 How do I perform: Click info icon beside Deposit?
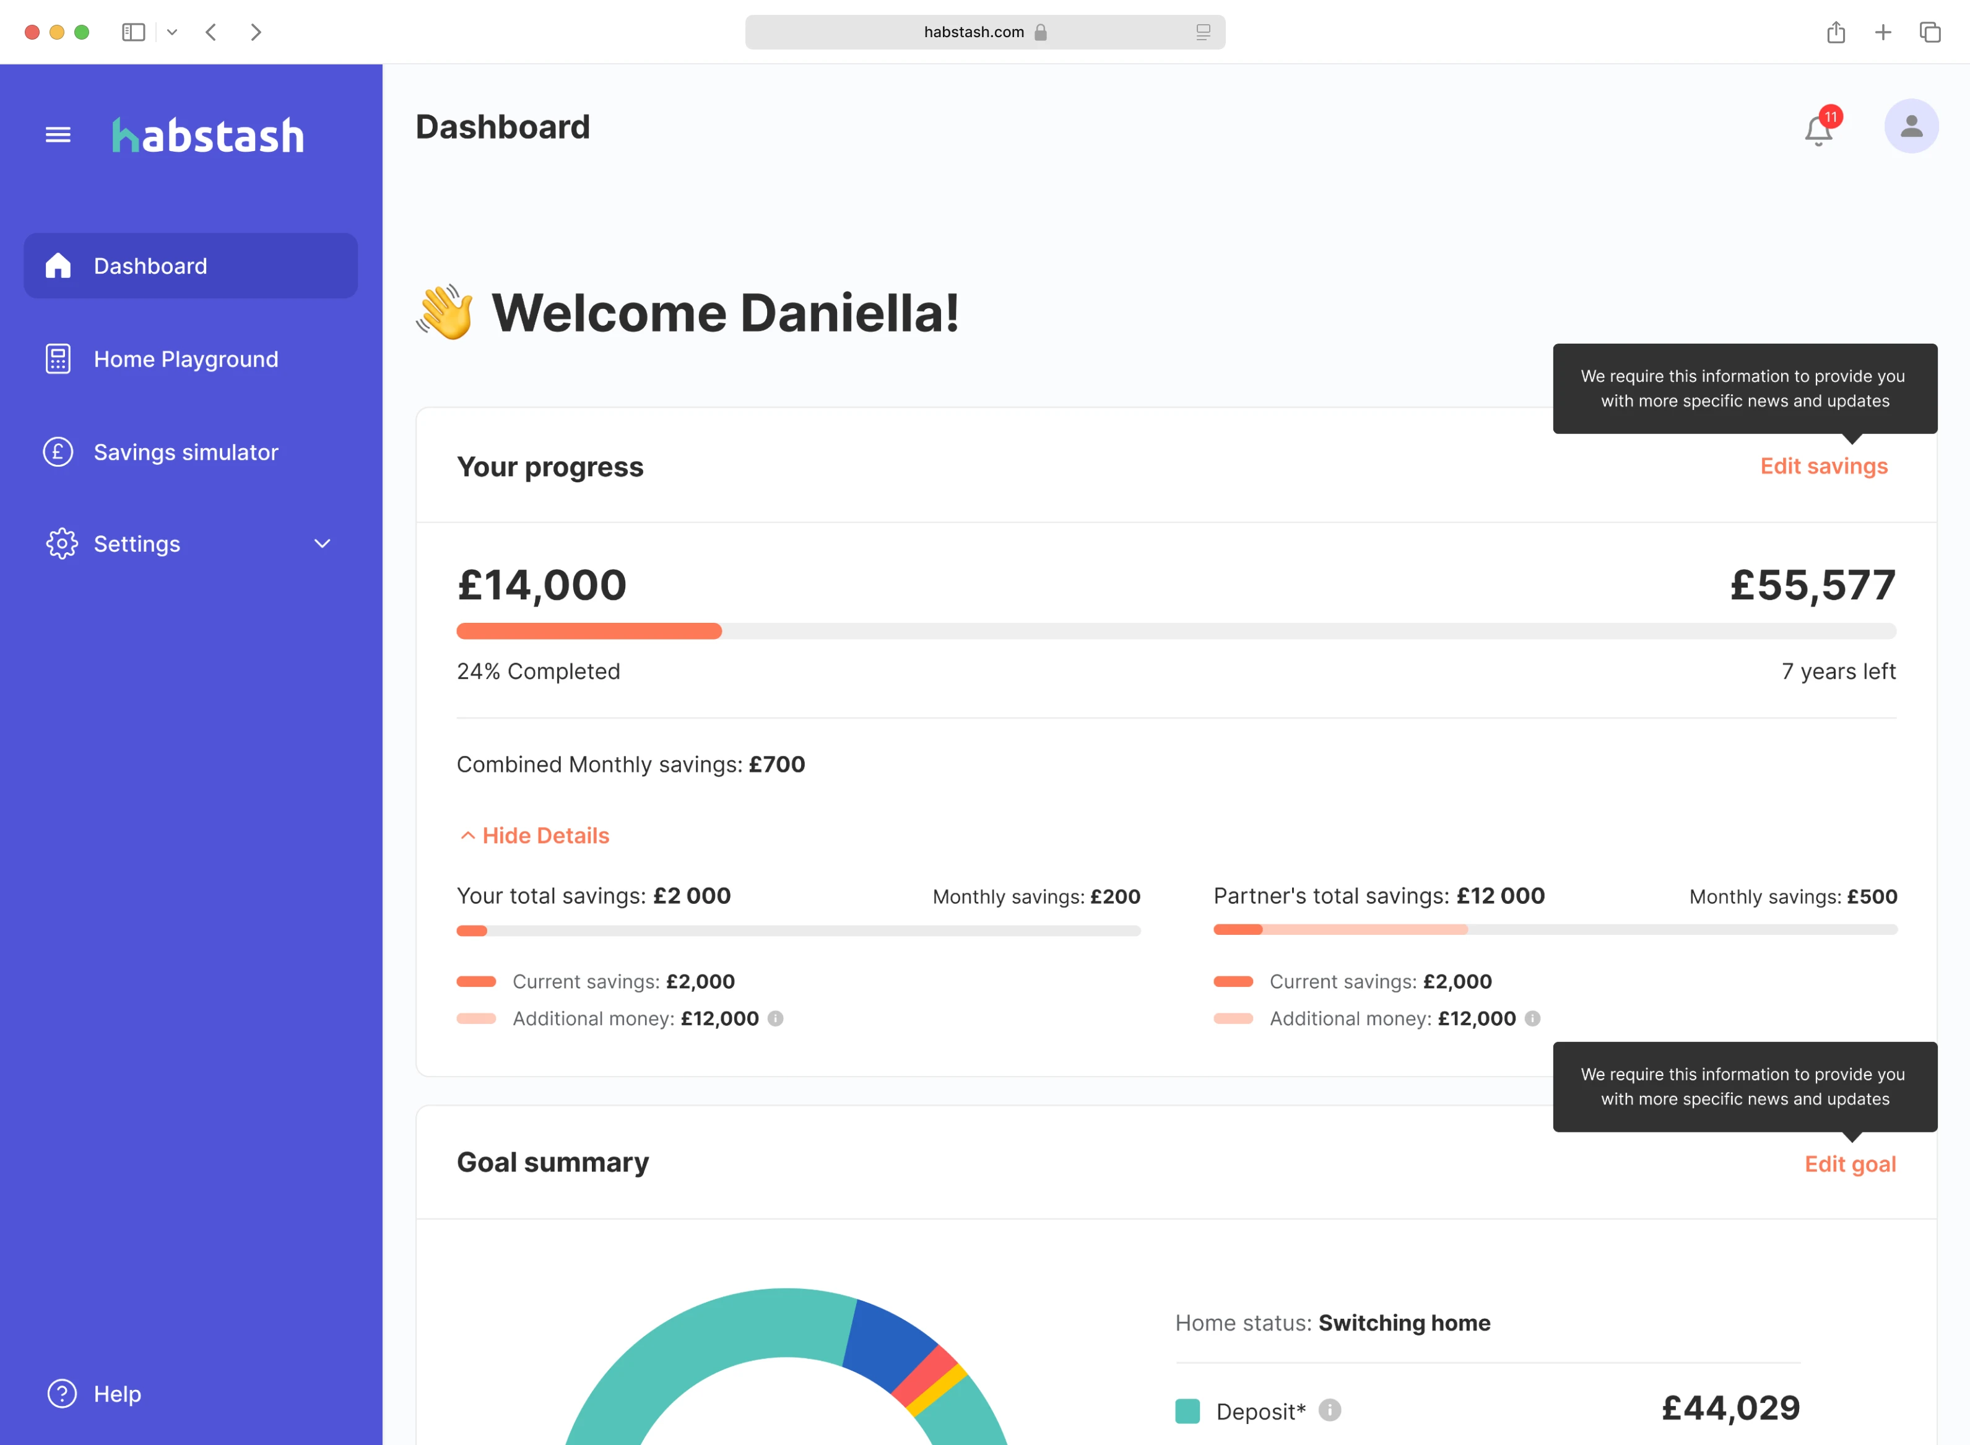tap(1329, 1410)
